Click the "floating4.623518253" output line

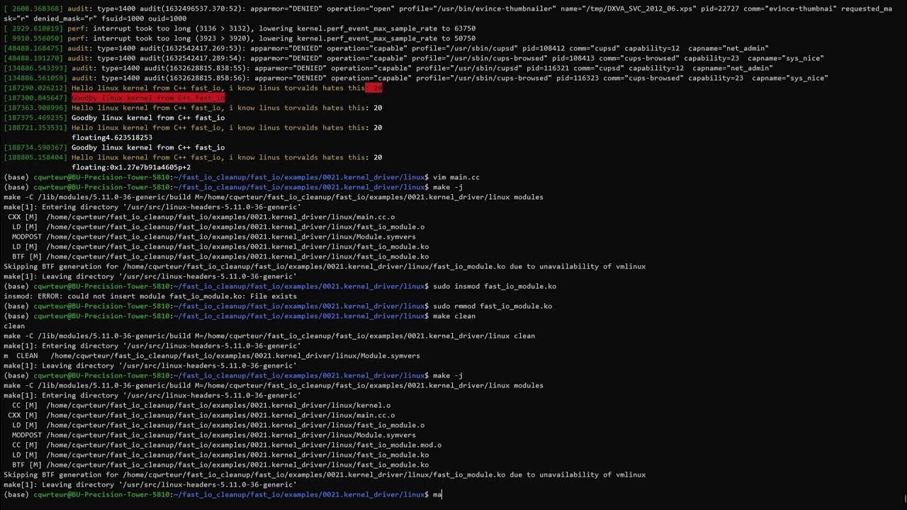pos(112,137)
